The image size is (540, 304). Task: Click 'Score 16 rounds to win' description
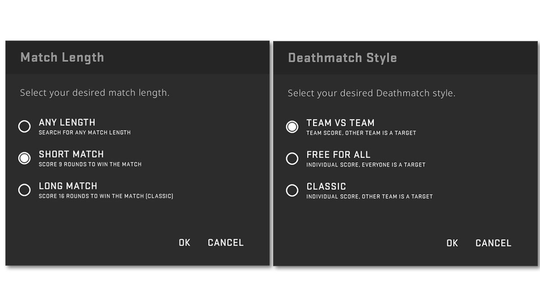tap(106, 196)
